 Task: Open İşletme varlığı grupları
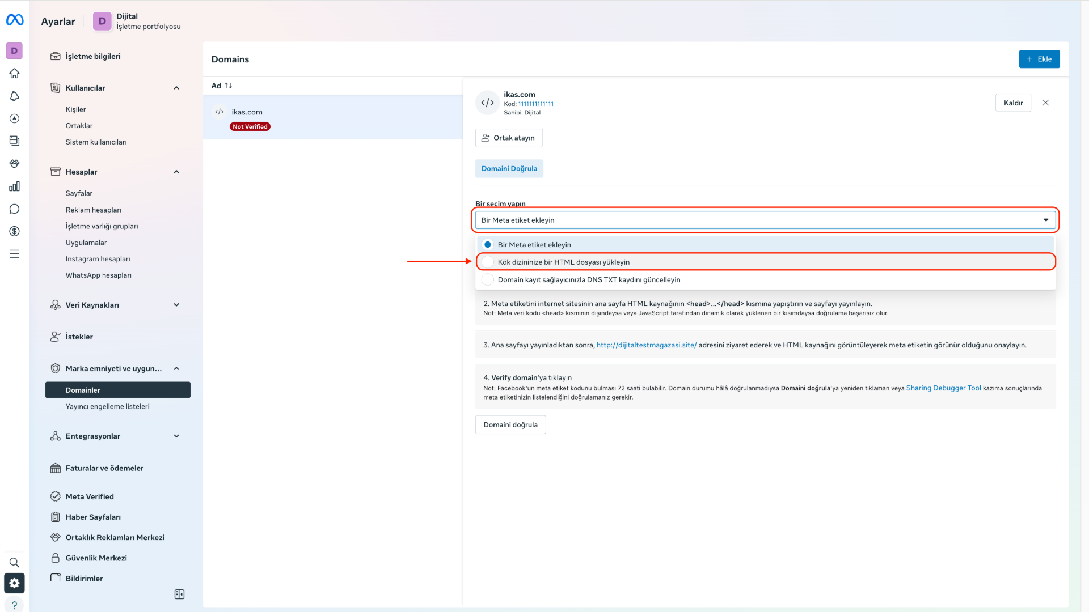[102, 226]
